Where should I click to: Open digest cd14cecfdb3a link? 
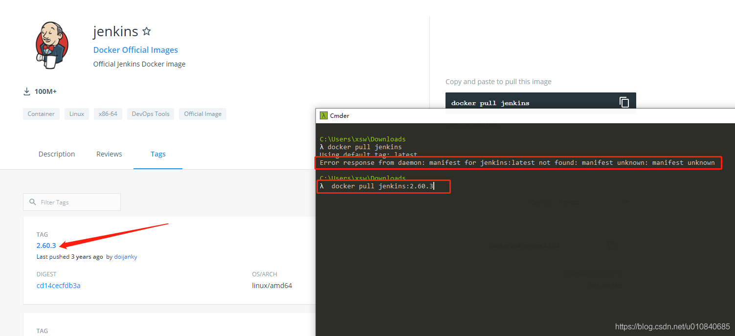point(58,286)
